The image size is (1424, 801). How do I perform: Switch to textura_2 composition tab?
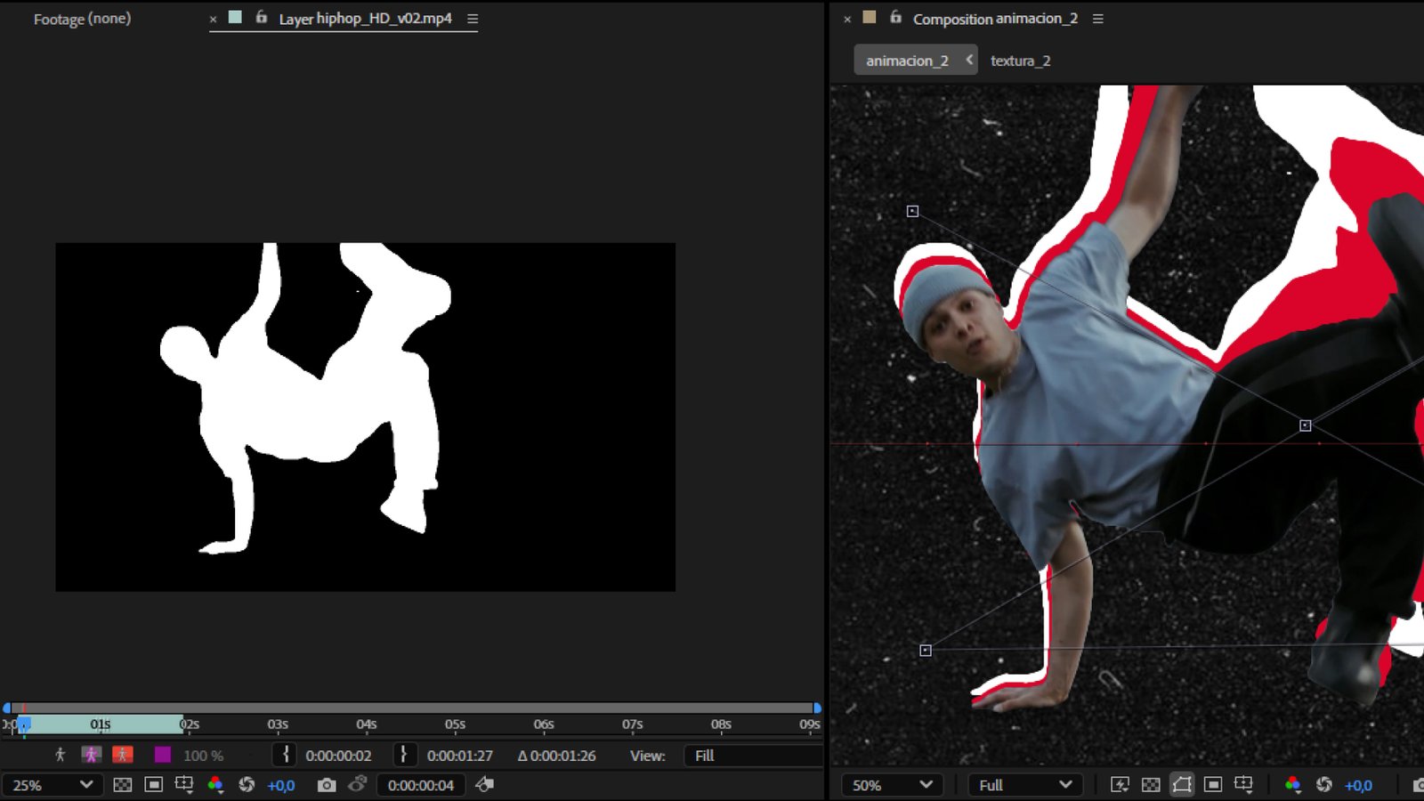pos(1020,61)
